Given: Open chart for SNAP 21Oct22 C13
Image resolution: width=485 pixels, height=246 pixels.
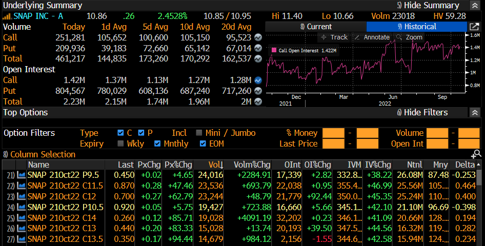Looking at the screenshot, I should [x=22, y=229].
